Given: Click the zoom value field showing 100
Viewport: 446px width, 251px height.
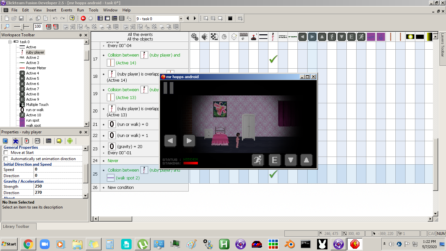Looking at the screenshot, I should pos(38,27).
